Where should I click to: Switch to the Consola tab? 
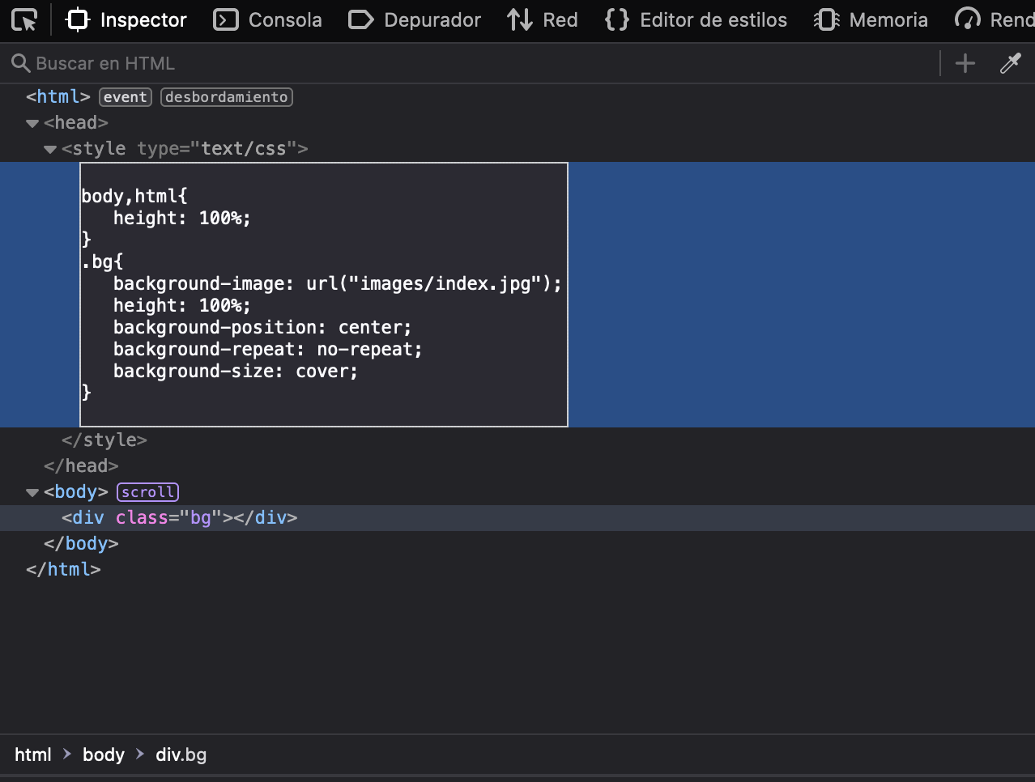pyautogui.click(x=268, y=19)
